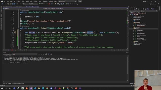Open Visual Studio Code from the taskbar
The width and height of the screenshot is (161, 90).
point(35,88)
